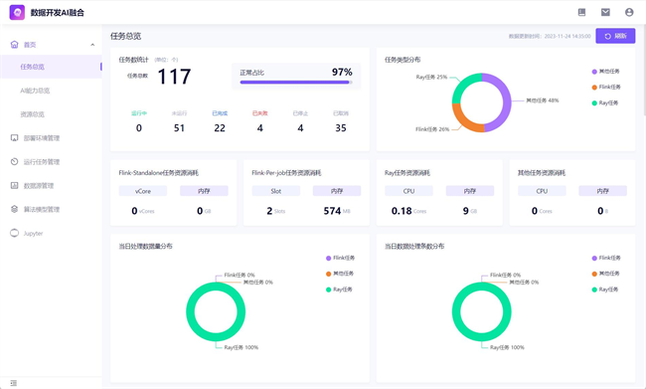Collapse the 首页 menu chevron
This screenshot has height=389, width=646.
coord(92,45)
